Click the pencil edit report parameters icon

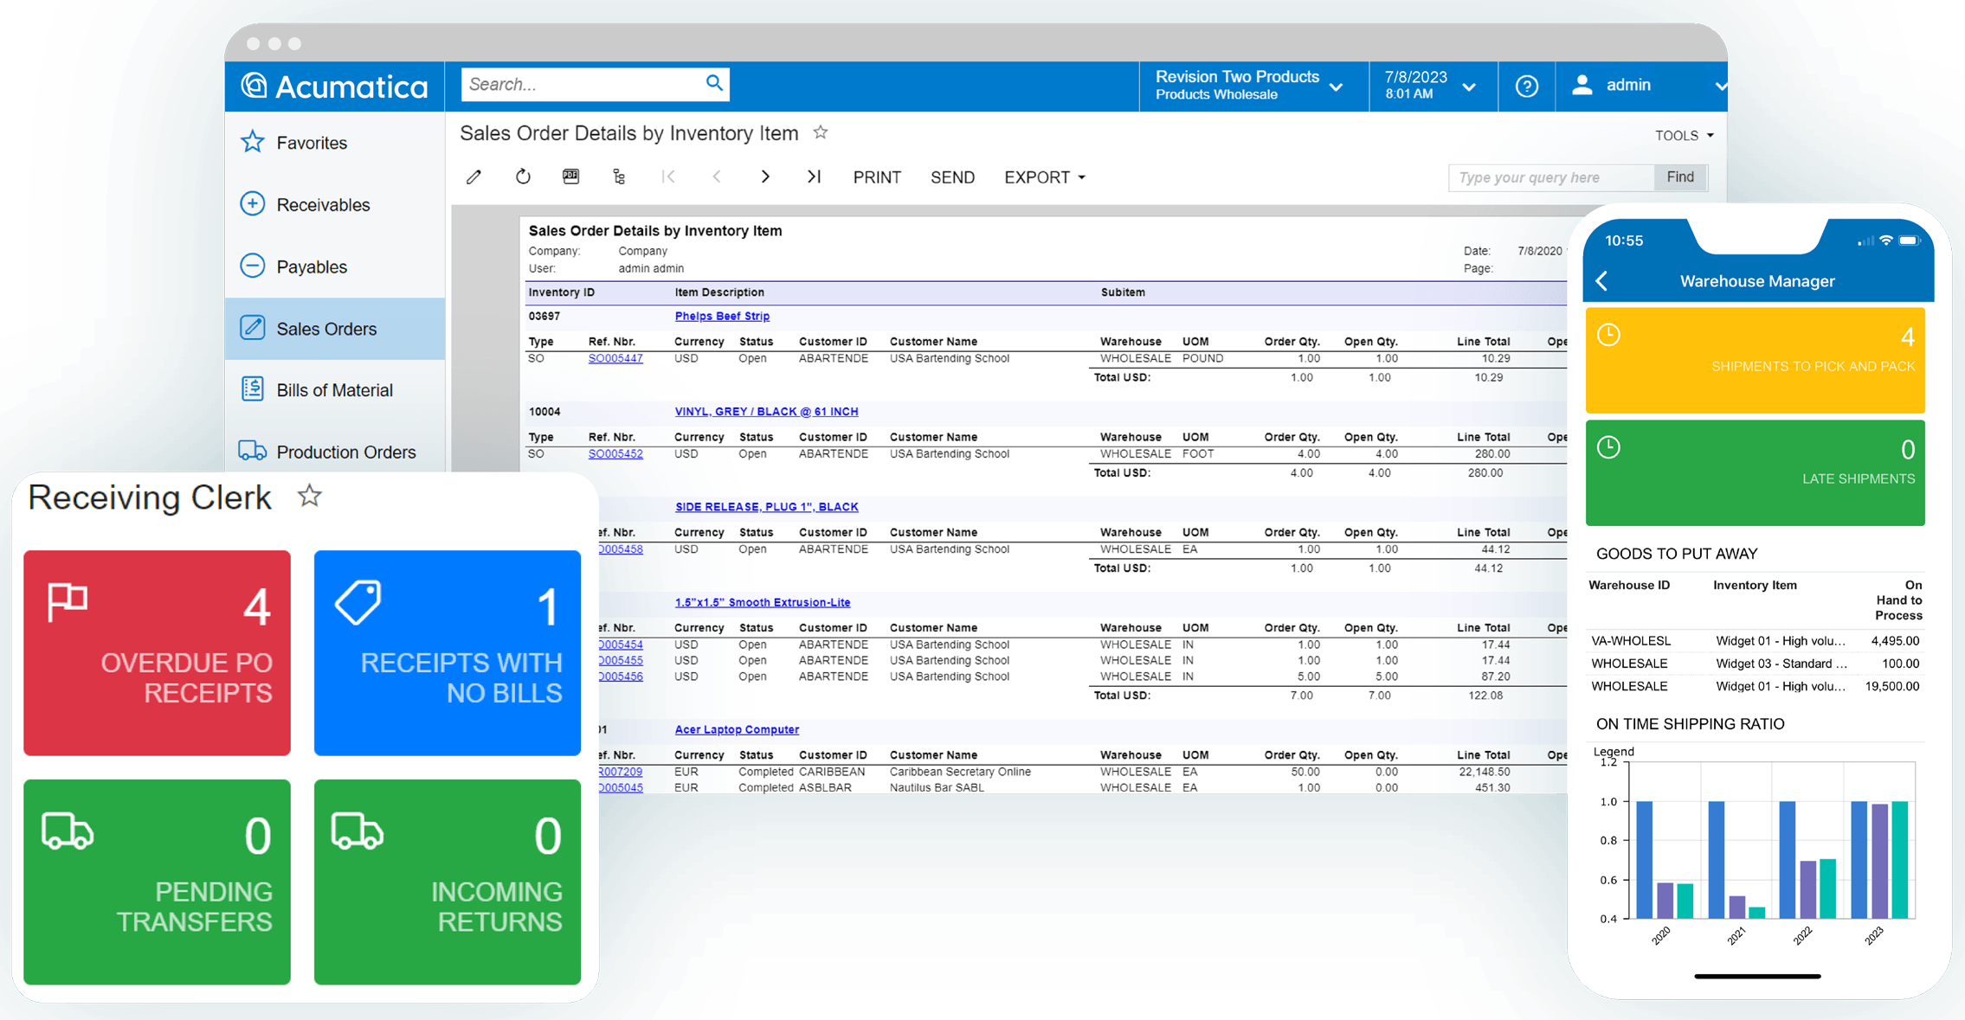pos(474,177)
